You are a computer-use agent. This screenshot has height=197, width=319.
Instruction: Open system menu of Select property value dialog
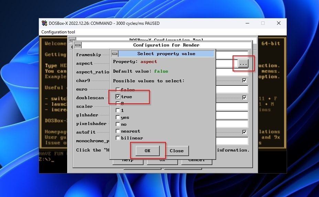click(x=115, y=54)
